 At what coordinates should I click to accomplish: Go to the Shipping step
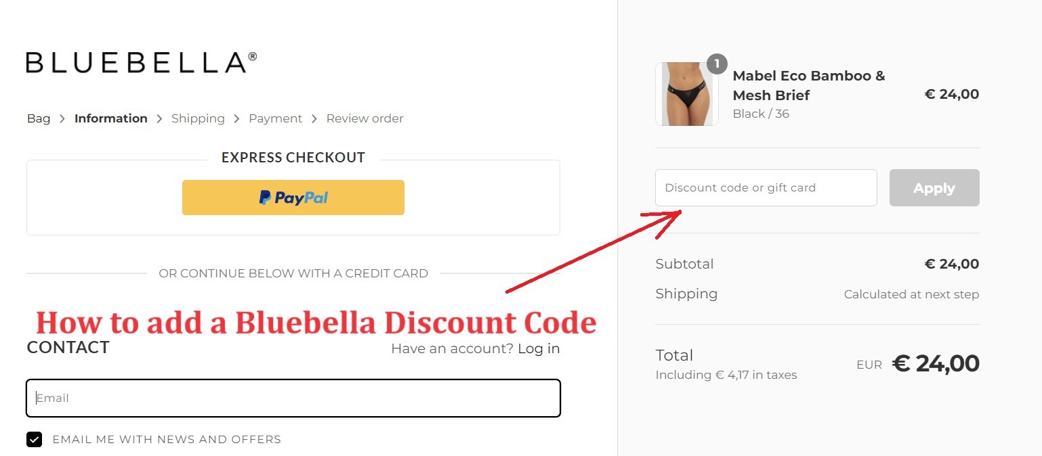tap(198, 118)
